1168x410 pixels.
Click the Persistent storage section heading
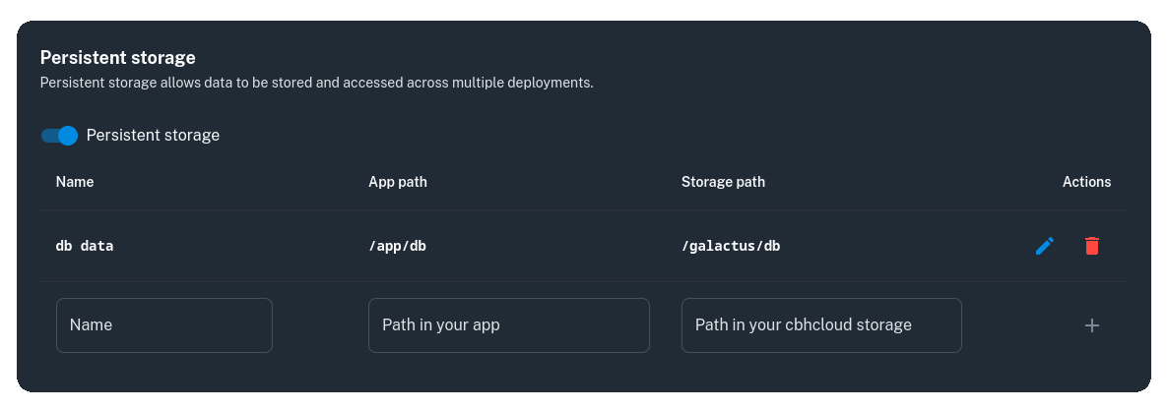click(117, 57)
